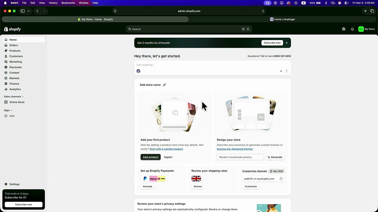Dismiss the subscription banner
This screenshot has height=212, width=378.
pyautogui.click(x=286, y=43)
